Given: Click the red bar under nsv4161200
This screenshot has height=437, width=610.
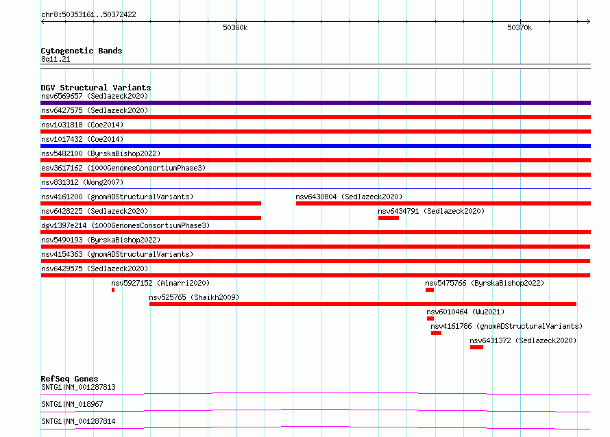Looking at the screenshot, I should pyautogui.click(x=151, y=203).
